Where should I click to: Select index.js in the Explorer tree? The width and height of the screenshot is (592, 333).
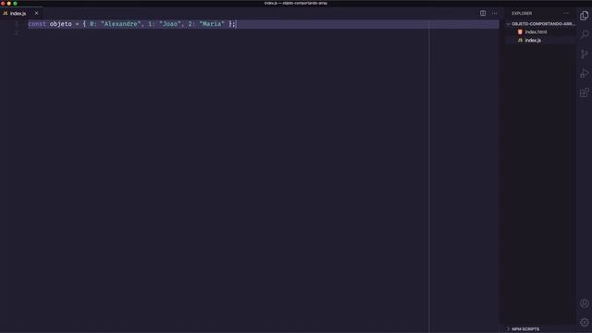coord(540,41)
